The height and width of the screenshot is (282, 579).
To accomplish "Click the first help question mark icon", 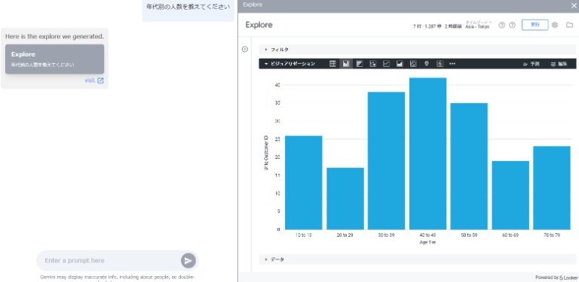I will point(501,25).
